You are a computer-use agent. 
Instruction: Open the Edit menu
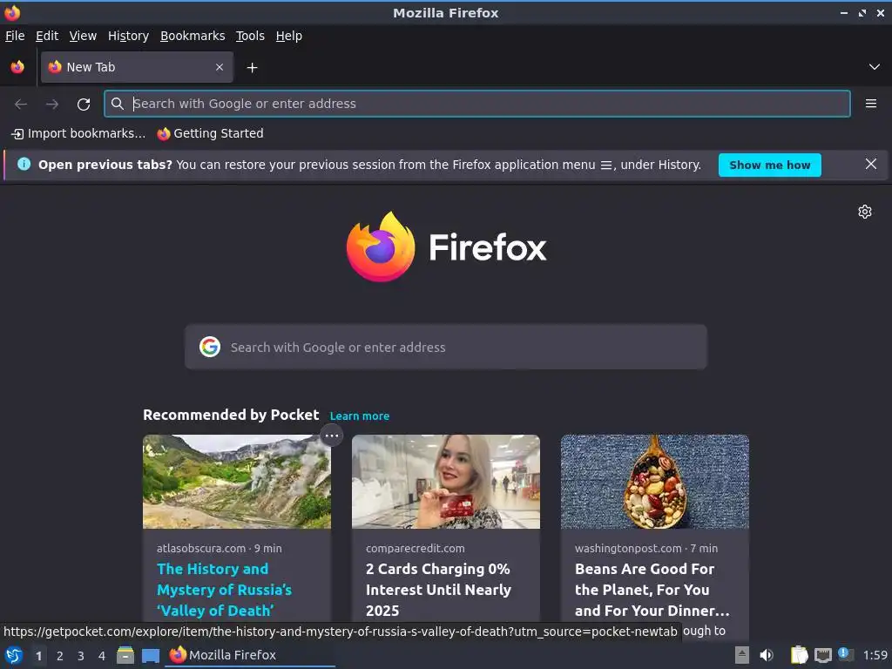(x=47, y=36)
